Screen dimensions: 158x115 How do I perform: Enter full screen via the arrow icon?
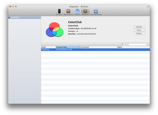pyautogui.click(x=148, y=7)
